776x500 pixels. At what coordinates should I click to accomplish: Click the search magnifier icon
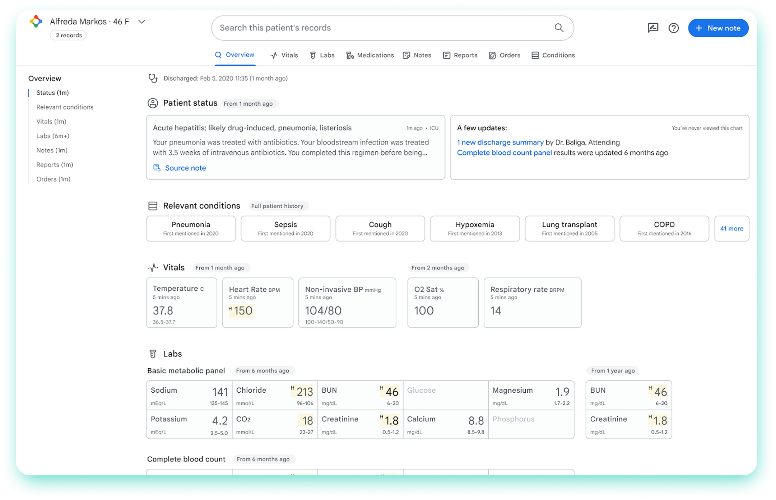click(x=559, y=28)
